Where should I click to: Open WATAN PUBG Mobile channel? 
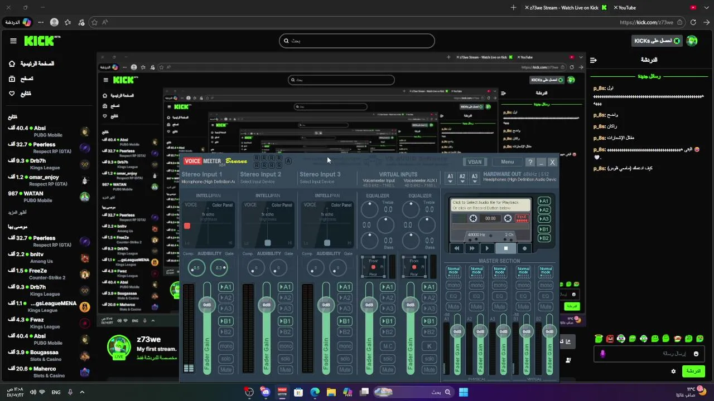click(x=47, y=197)
